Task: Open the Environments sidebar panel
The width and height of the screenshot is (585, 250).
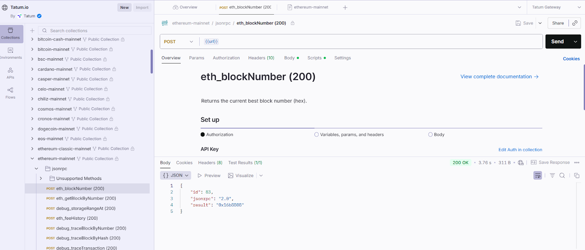Action: coord(11,53)
